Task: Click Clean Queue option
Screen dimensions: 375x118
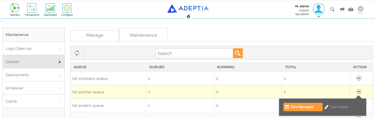Action: [x=337, y=107]
